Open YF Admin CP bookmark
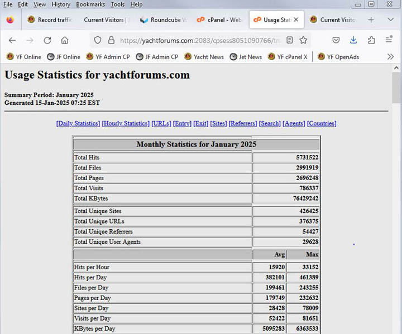 click(108, 57)
